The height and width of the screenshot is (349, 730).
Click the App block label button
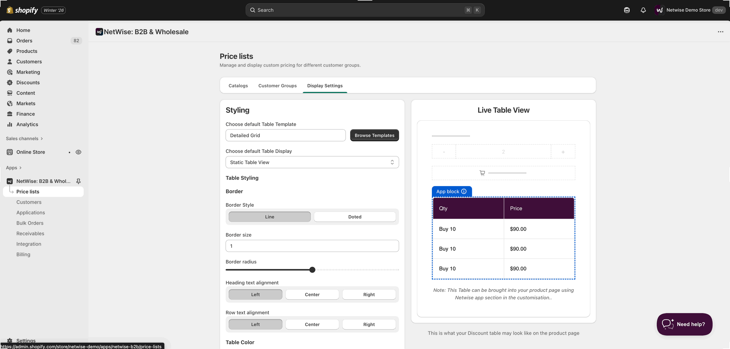[452, 191]
